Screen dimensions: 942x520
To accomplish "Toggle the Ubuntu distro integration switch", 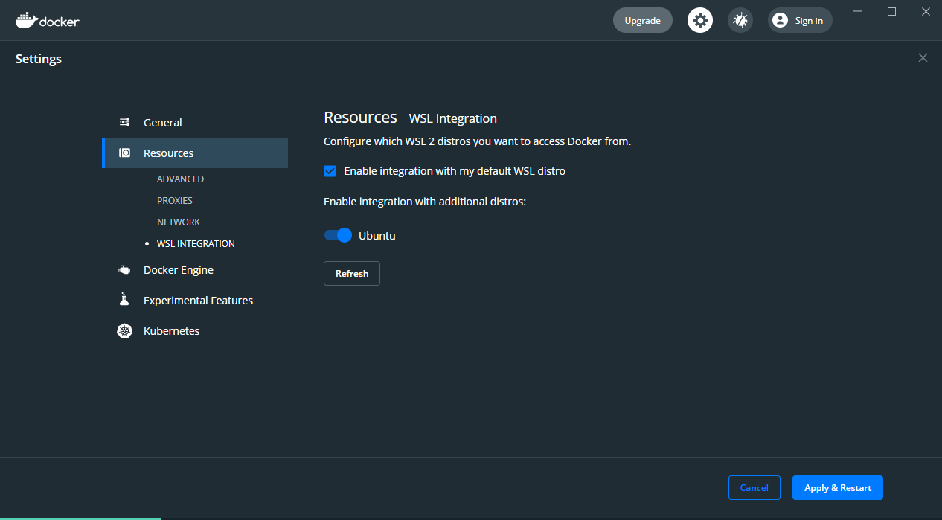I will (338, 235).
